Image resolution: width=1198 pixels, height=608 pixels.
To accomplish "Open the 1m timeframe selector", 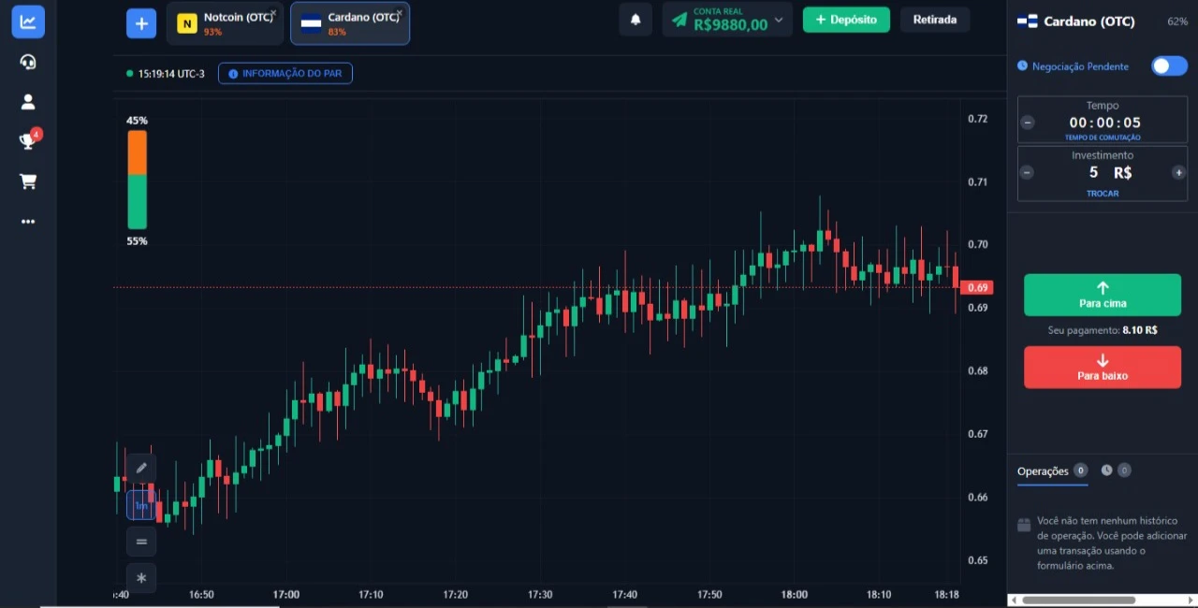I will [141, 505].
